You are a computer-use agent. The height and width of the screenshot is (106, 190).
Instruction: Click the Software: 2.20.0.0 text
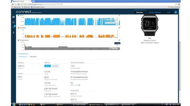[150, 41]
